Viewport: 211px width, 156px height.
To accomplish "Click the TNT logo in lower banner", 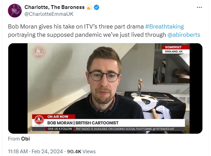I will [39, 120].
